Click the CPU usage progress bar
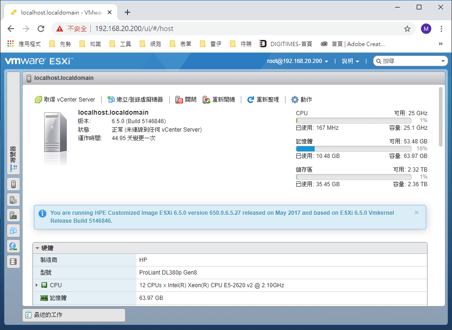Screen dimensions: 452x330 (x=353, y=120)
